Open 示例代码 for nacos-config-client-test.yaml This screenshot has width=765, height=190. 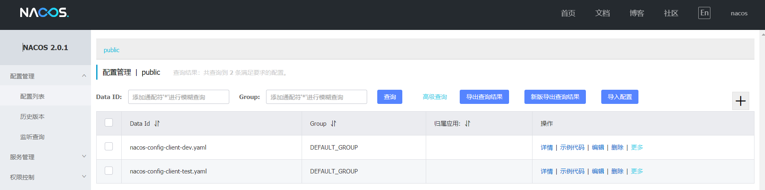coord(572,171)
